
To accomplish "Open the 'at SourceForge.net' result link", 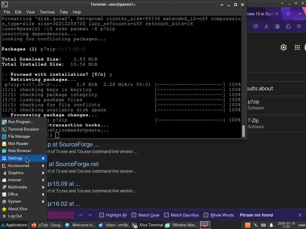I will (x=74, y=164).
